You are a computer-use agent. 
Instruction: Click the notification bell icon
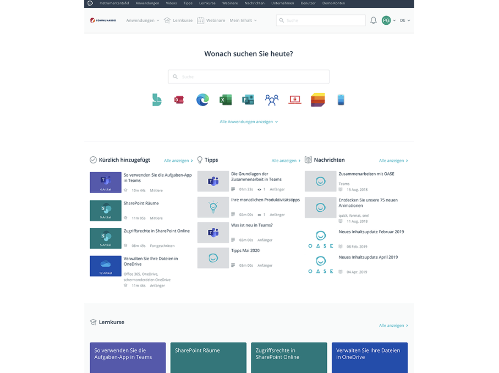click(x=373, y=20)
